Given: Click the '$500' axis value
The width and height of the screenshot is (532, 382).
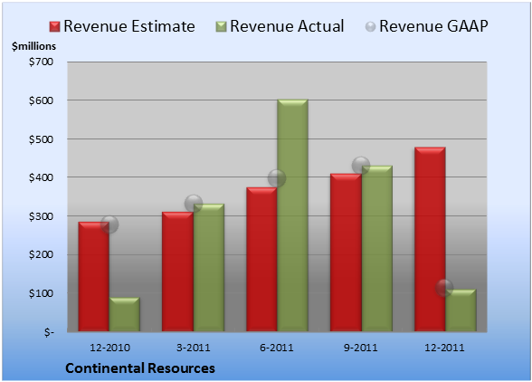Looking at the screenshot, I should (41, 139).
